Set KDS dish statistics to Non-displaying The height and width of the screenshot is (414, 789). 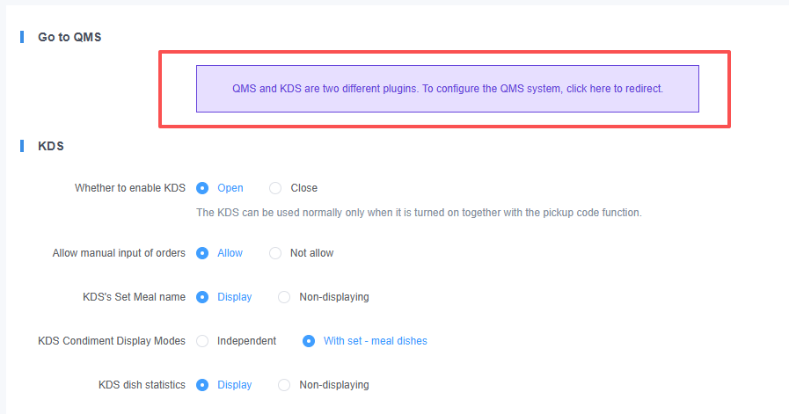click(x=284, y=385)
